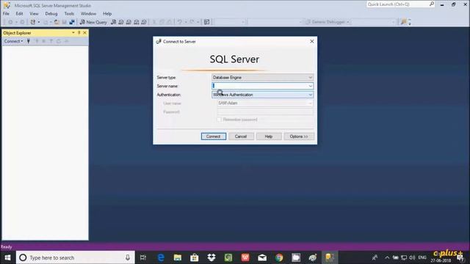The height and width of the screenshot is (264, 470).
Task: Click the Cancel button in the dialog
Action: pyautogui.click(x=241, y=136)
